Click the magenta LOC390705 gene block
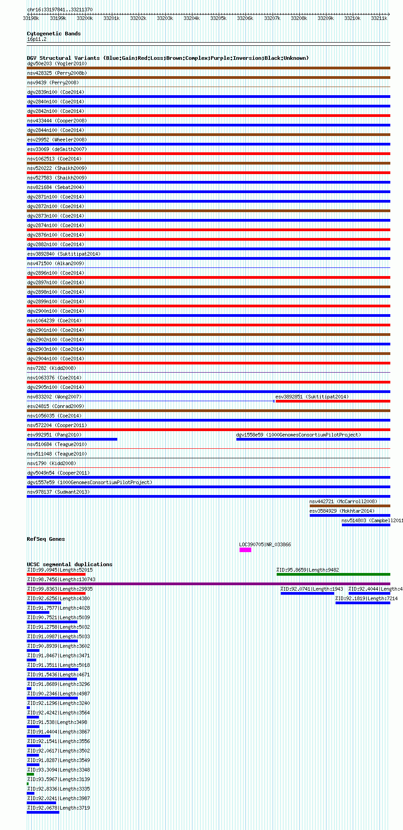The image size is (403, 830). click(x=245, y=550)
